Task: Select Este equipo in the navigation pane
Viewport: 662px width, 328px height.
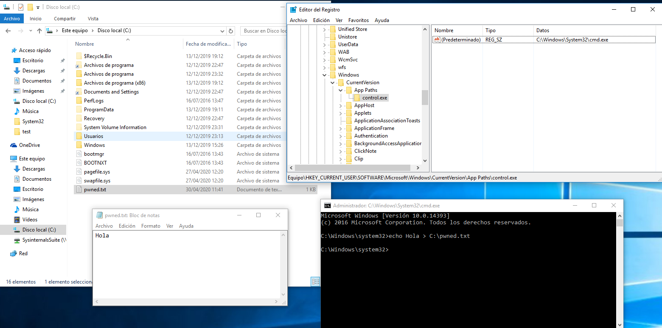Action: (x=32, y=159)
